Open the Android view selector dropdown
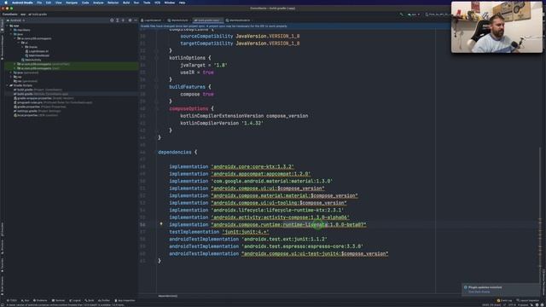The width and height of the screenshot is (546, 307). tap(15, 20)
